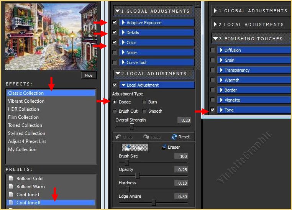Uncheck the Adaptive Exposure checkbox
The height and width of the screenshot is (210, 292).
click(115, 23)
